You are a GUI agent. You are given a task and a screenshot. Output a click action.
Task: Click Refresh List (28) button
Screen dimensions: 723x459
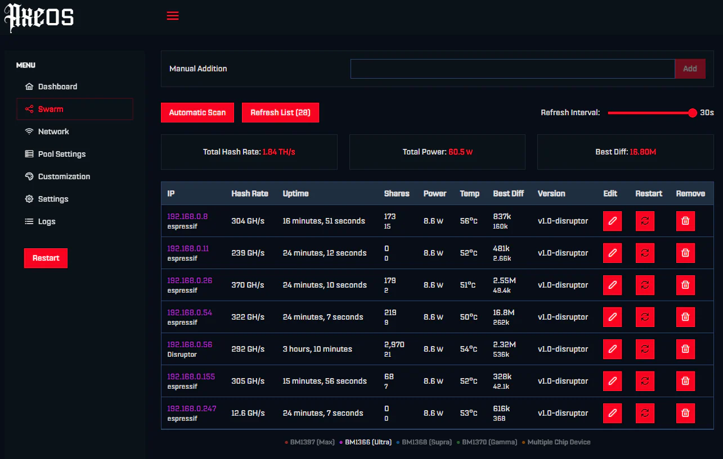coord(280,112)
